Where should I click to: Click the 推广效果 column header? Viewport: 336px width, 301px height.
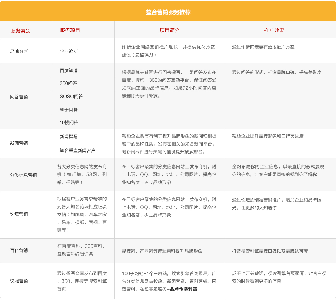274,30
